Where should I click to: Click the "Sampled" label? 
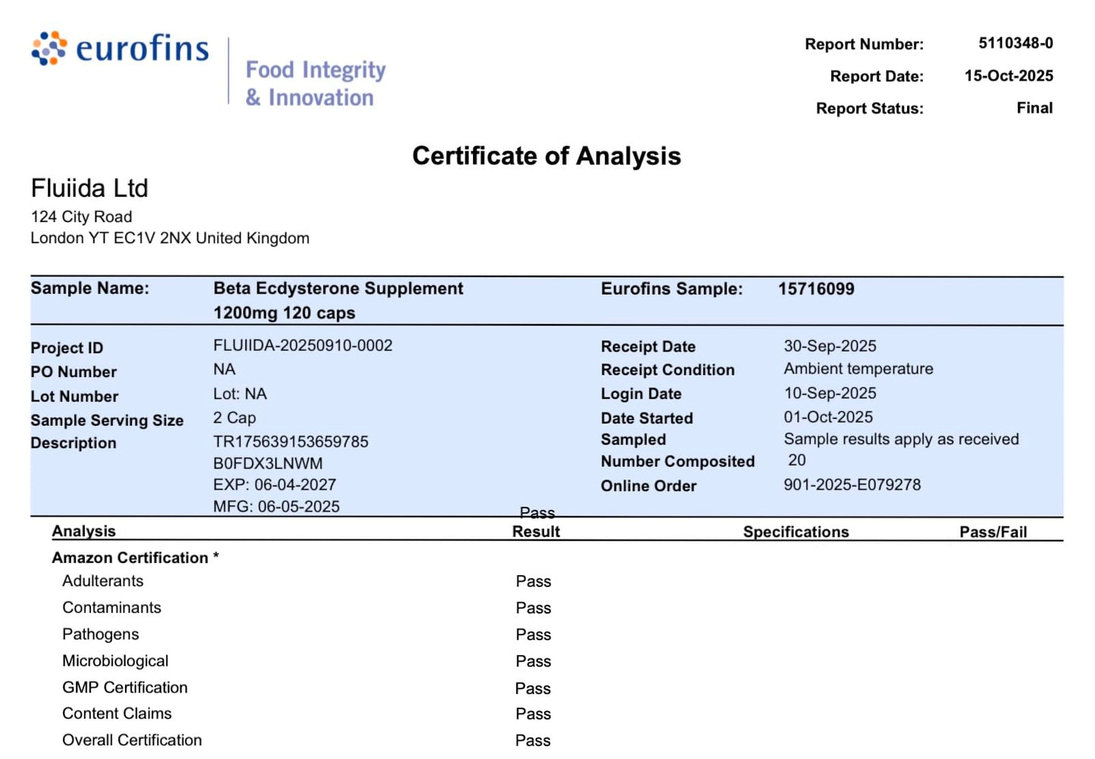pos(634,440)
